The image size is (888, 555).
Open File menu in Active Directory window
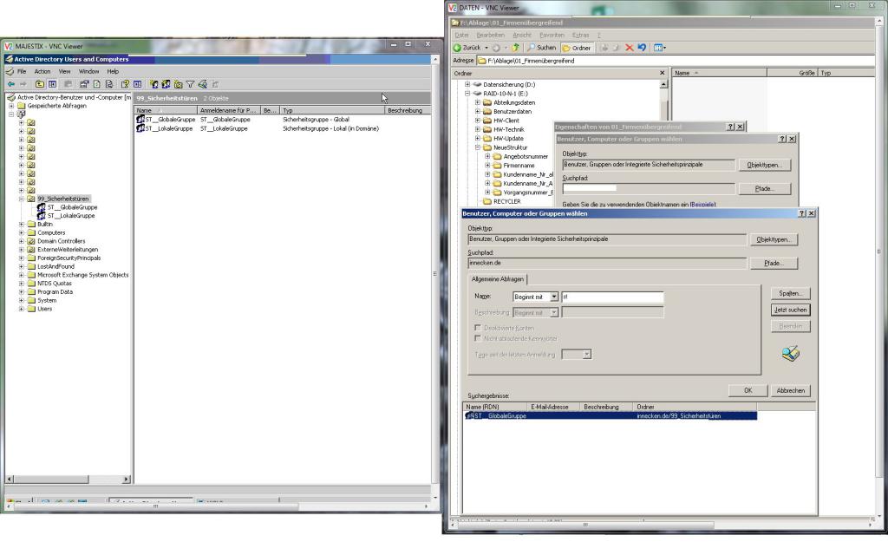coord(22,71)
